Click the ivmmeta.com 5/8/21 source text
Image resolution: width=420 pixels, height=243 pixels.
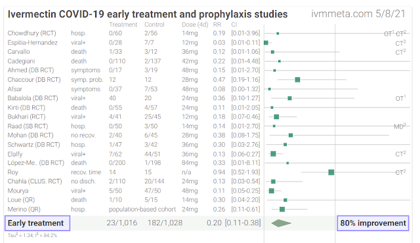358,14
